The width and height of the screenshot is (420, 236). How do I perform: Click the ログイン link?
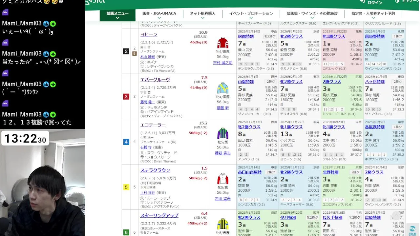pyautogui.click(x=375, y=2)
